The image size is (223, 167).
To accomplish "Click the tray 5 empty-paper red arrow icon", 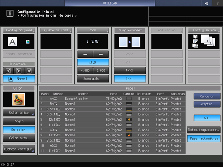I will pyautogui.click(x=129, y=119).
